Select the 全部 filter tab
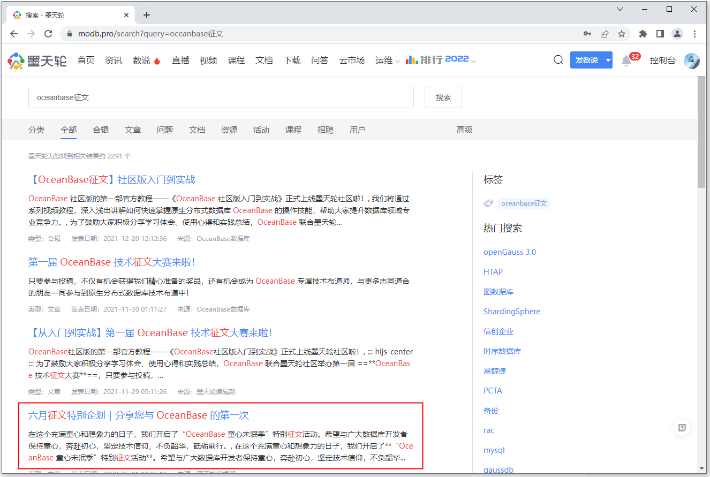Viewport: 710px width, 477px height. (69, 130)
